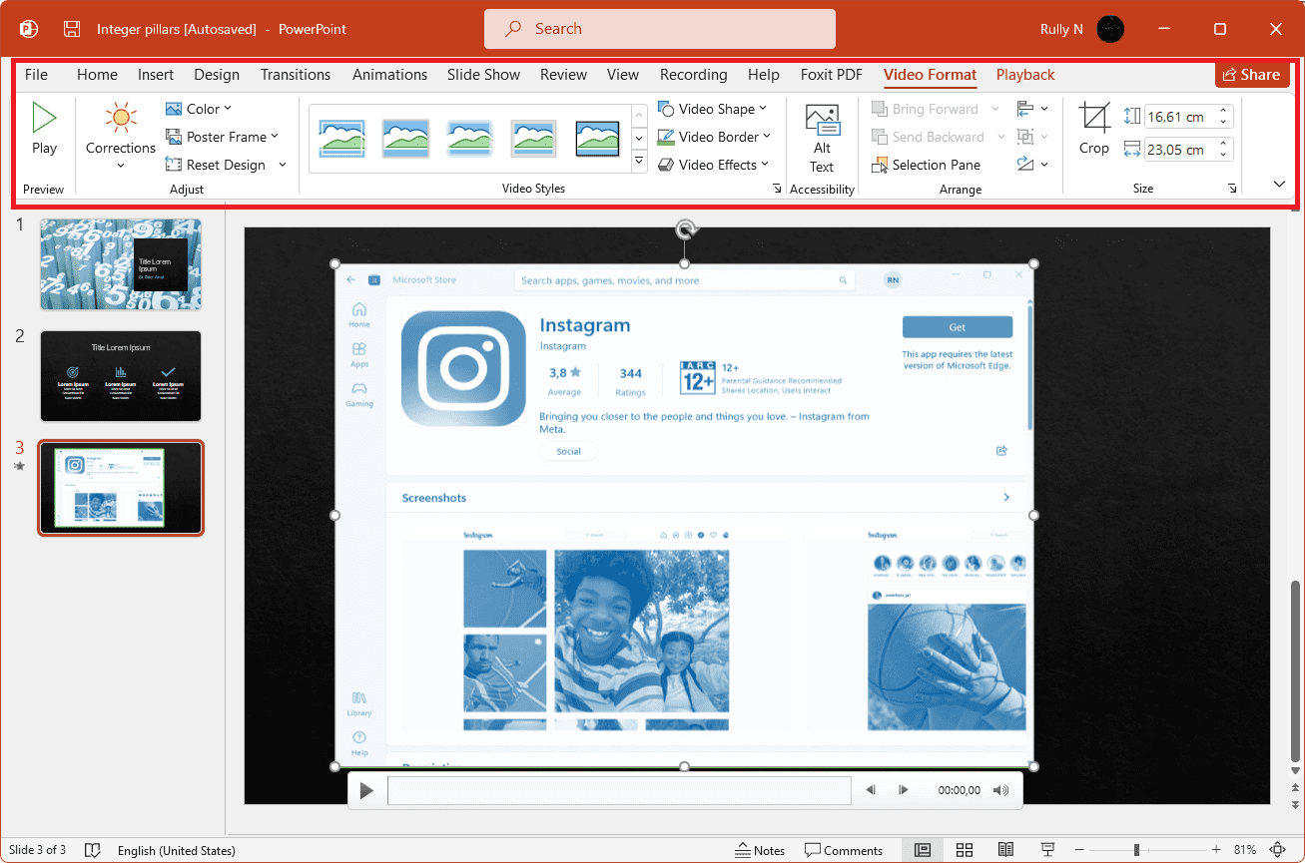Switch to the Home tab

point(97,75)
